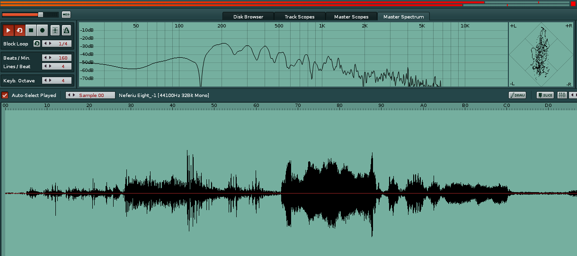Select previous sample with Sample 00 left arrow
This screenshot has width=577, height=256.
(x=69, y=95)
